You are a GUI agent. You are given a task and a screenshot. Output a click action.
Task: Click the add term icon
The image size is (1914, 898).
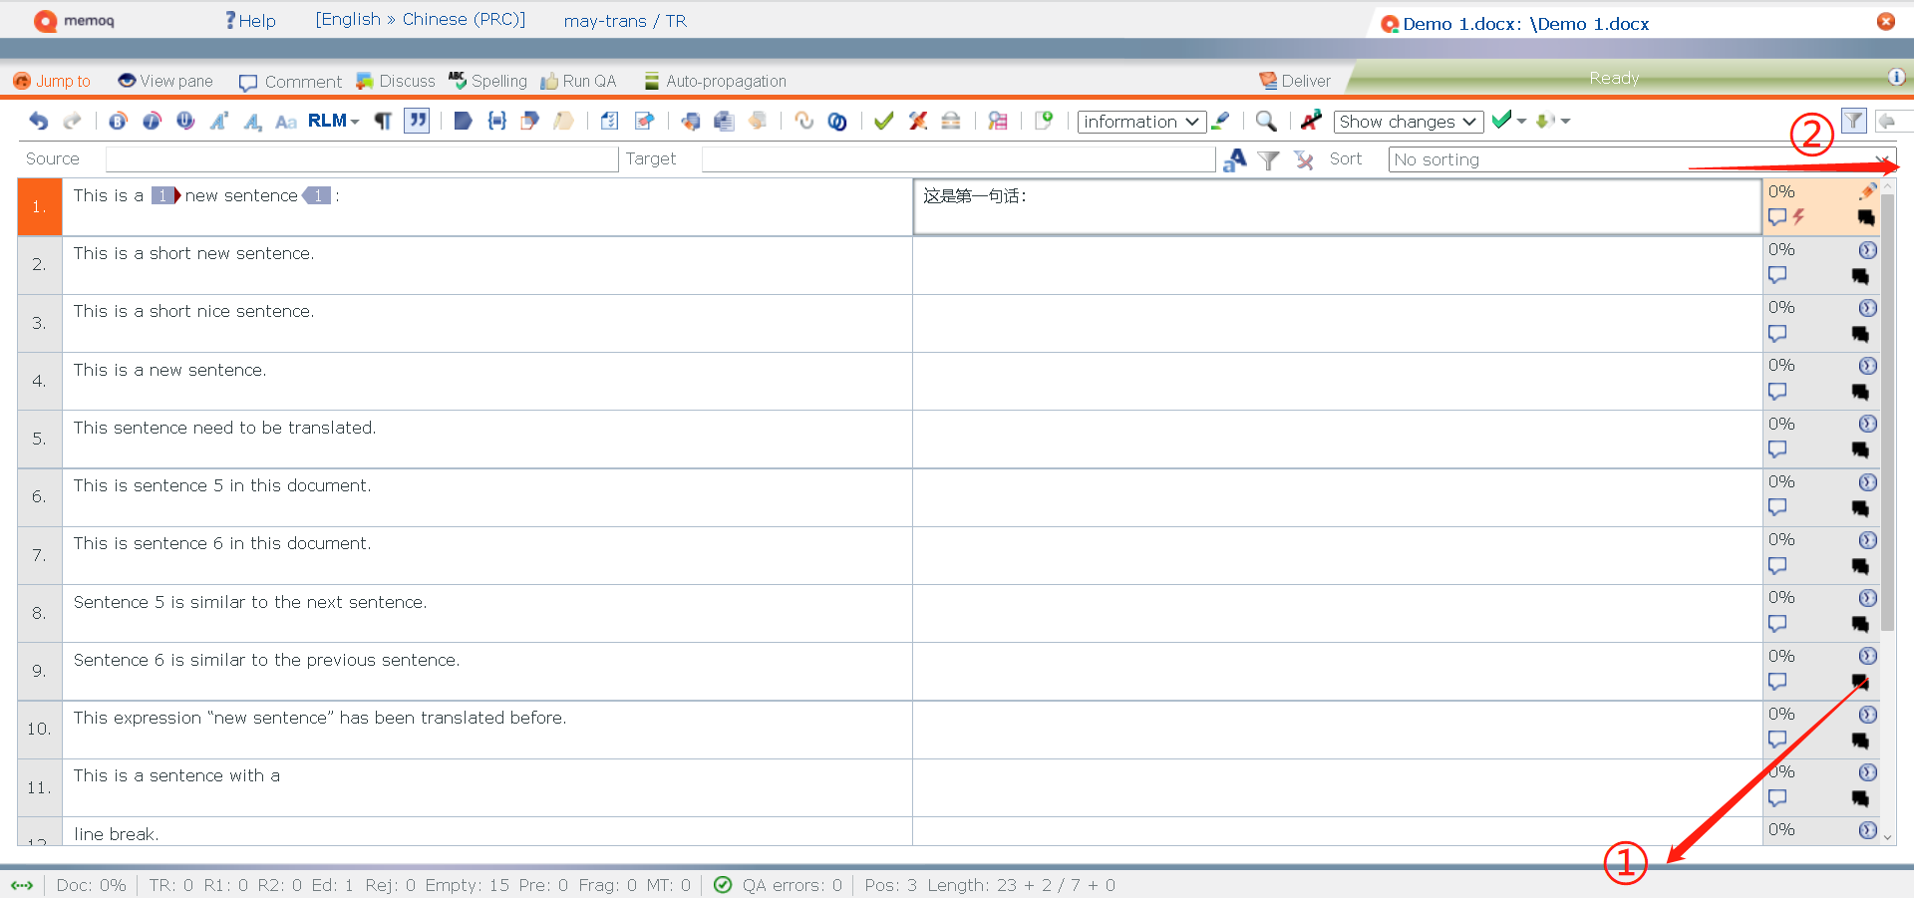pyautogui.click(x=1044, y=121)
